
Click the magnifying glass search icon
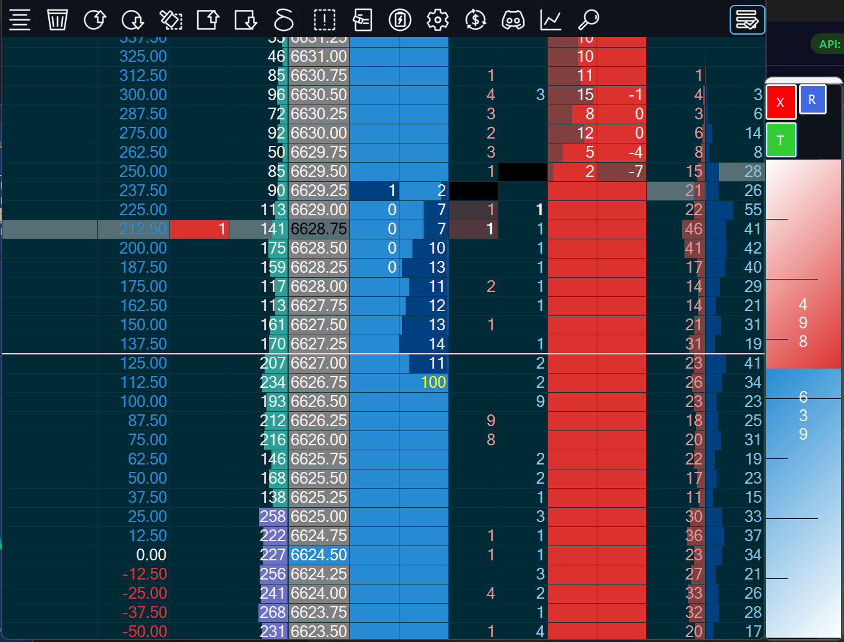point(588,20)
